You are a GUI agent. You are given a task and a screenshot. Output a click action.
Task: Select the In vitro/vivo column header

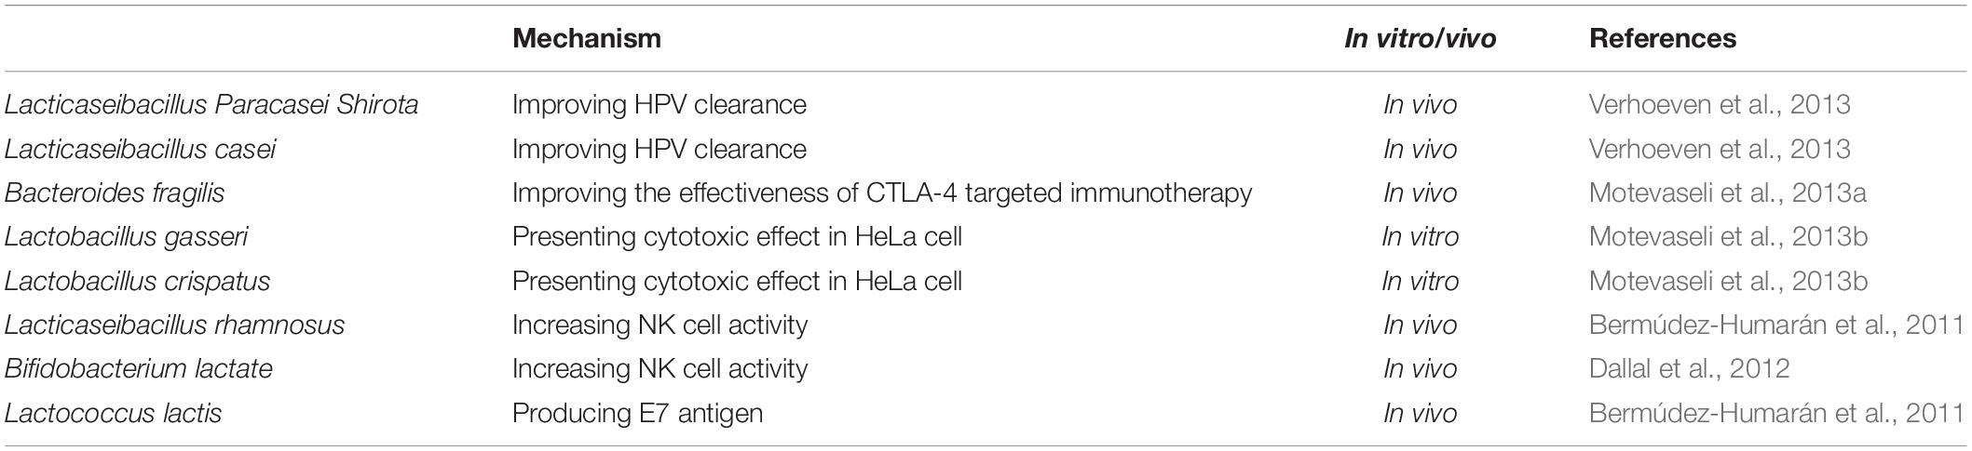pyautogui.click(x=1420, y=39)
